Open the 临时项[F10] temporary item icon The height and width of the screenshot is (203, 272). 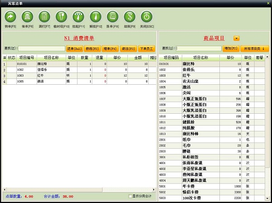[62, 17]
